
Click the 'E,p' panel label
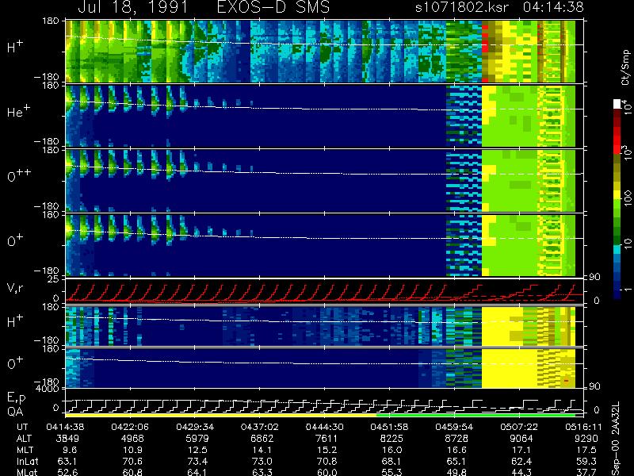[16, 398]
